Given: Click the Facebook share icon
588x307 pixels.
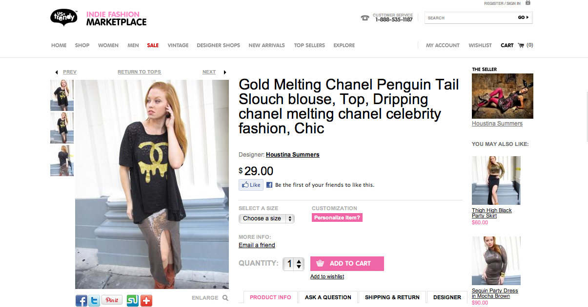Looking at the screenshot, I should [x=81, y=300].
